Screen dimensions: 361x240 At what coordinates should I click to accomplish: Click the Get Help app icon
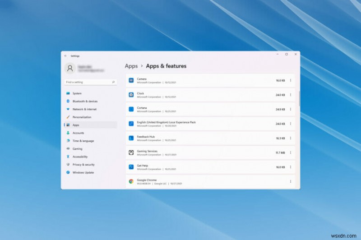tap(131, 167)
